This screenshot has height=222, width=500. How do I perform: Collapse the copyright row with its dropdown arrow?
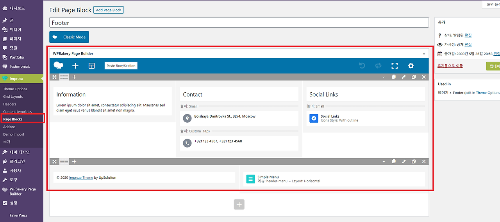(384, 162)
